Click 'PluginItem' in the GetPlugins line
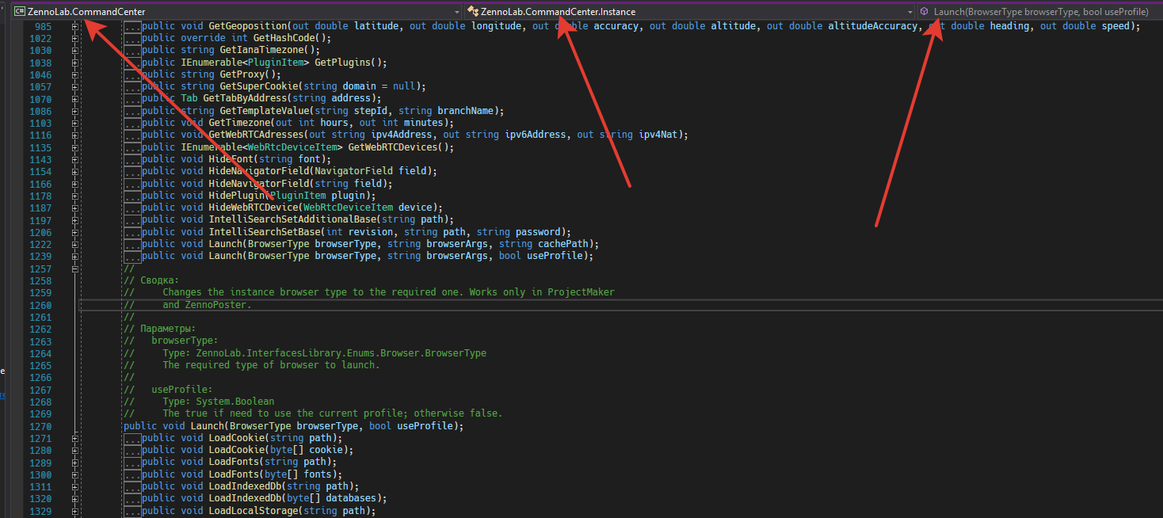The image size is (1163, 518). 276,63
